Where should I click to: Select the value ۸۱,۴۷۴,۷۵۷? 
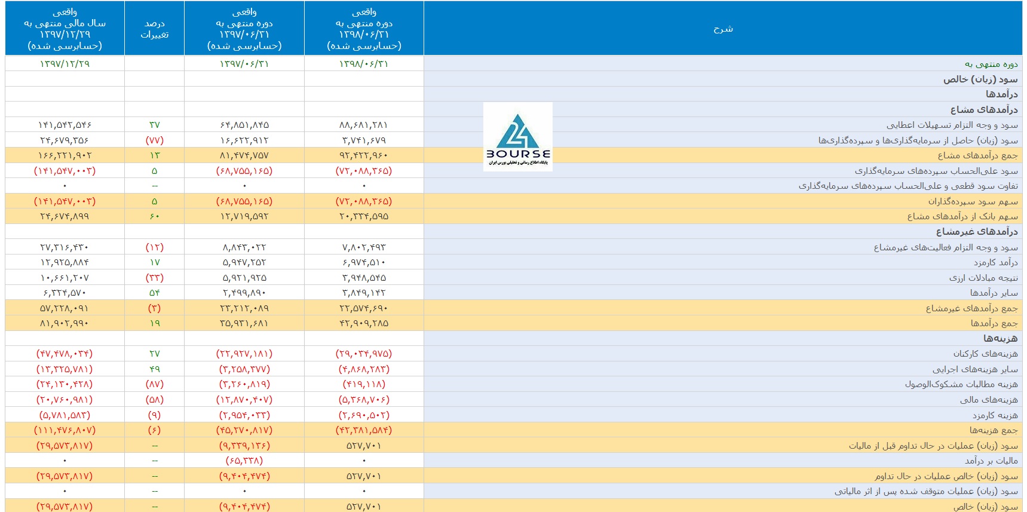coord(244,155)
